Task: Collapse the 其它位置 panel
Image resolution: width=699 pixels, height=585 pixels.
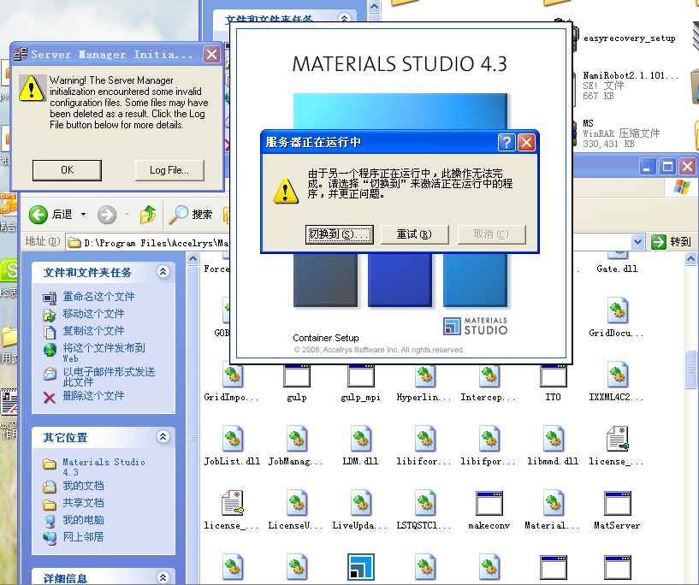Action: 163,436
